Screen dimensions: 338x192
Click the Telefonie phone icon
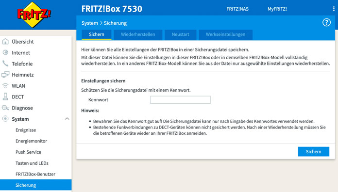5,64
